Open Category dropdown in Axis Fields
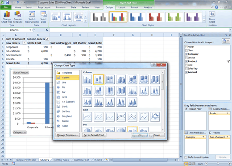Screen dimensions: 232x166 pyautogui.click(x=203, y=137)
